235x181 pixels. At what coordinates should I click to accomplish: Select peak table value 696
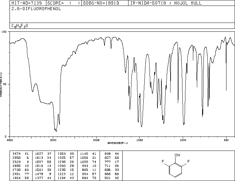(x=107, y=170)
